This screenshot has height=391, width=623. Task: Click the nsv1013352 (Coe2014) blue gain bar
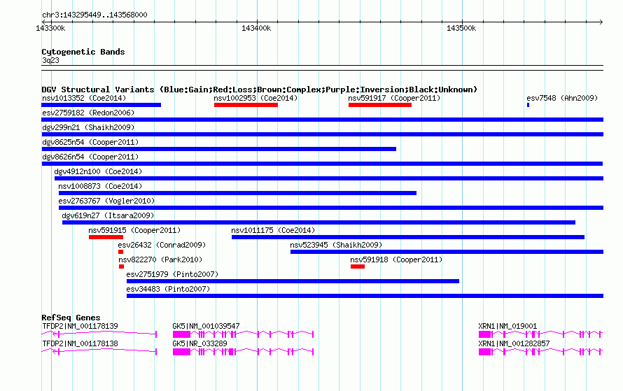click(x=101, y=105)
